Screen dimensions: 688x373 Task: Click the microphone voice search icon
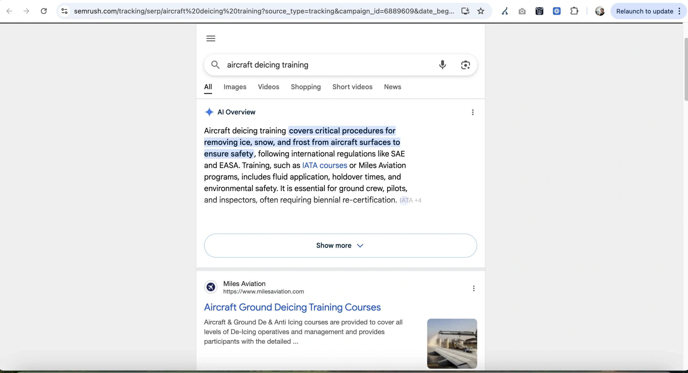[442, 65]
